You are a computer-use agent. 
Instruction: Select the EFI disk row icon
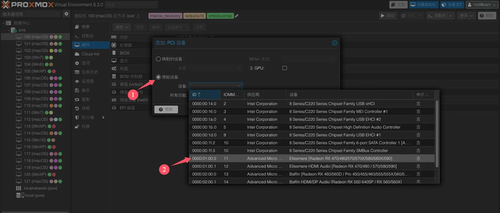click(114, 108)
